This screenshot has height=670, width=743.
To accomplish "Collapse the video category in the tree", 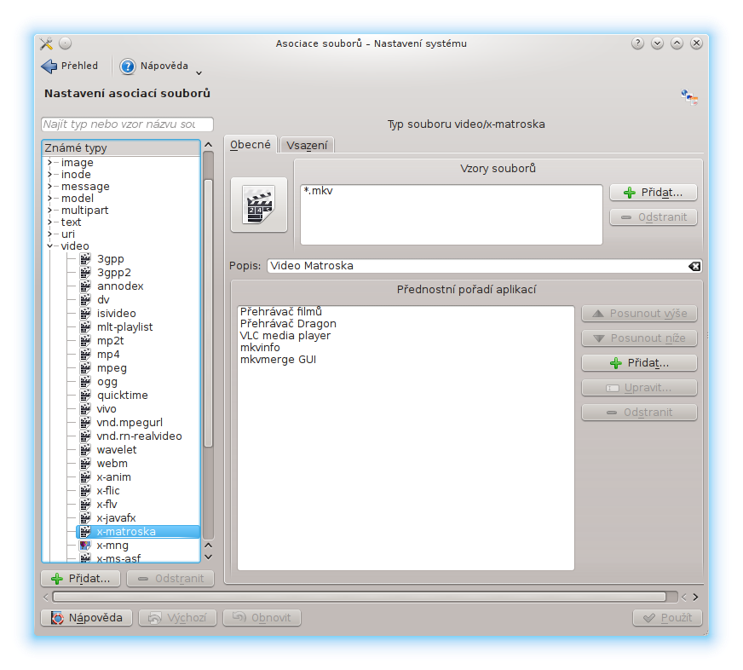I will pos(49,246).
